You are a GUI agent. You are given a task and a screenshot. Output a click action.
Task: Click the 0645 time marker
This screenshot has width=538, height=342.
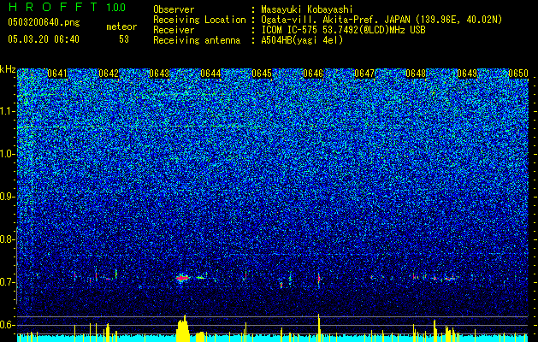[x=262, y=74]
